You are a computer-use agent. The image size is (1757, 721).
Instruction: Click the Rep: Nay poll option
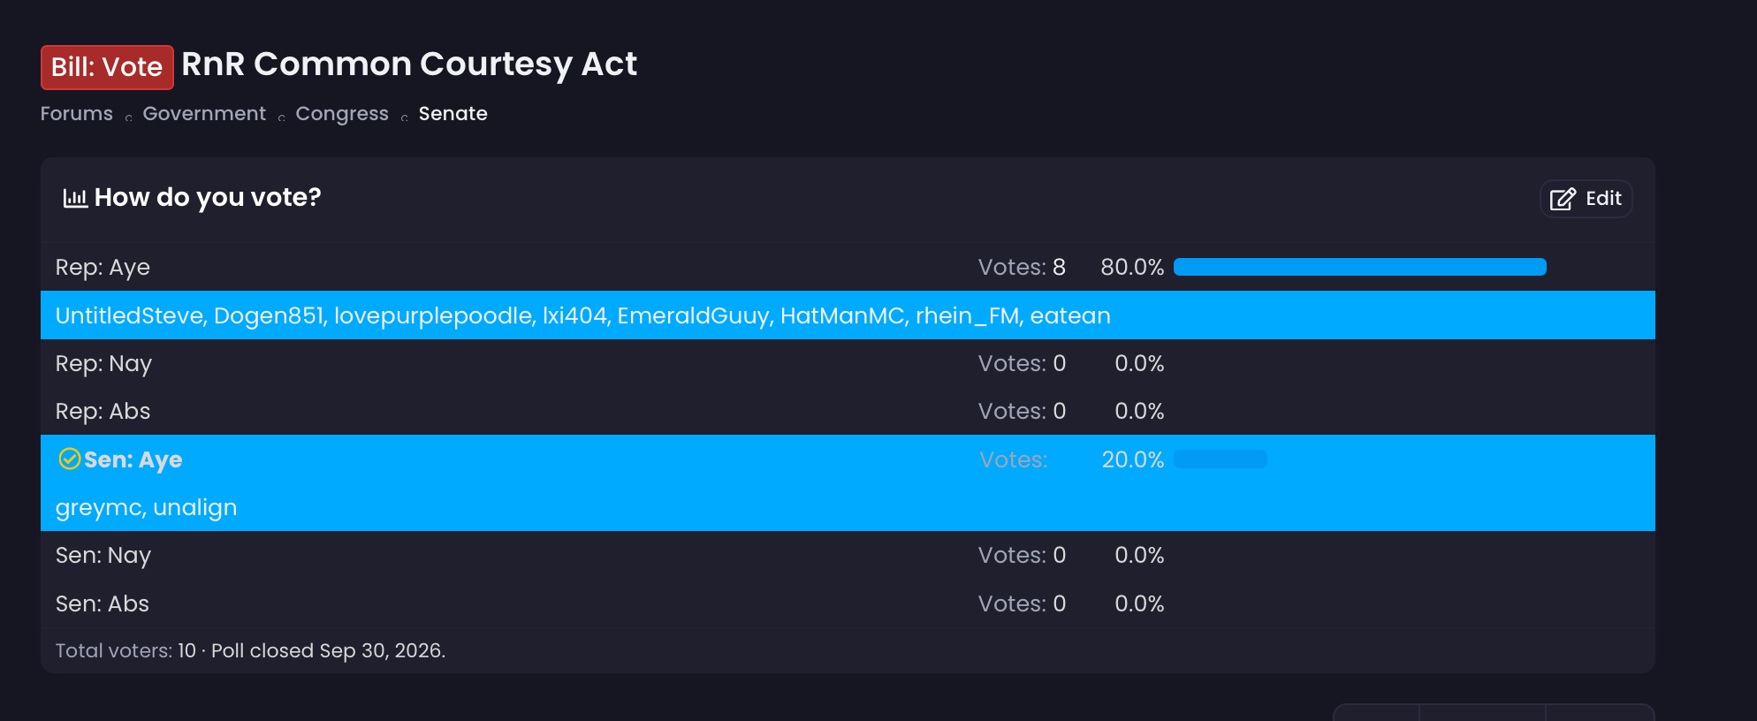[x=848, y=363]
